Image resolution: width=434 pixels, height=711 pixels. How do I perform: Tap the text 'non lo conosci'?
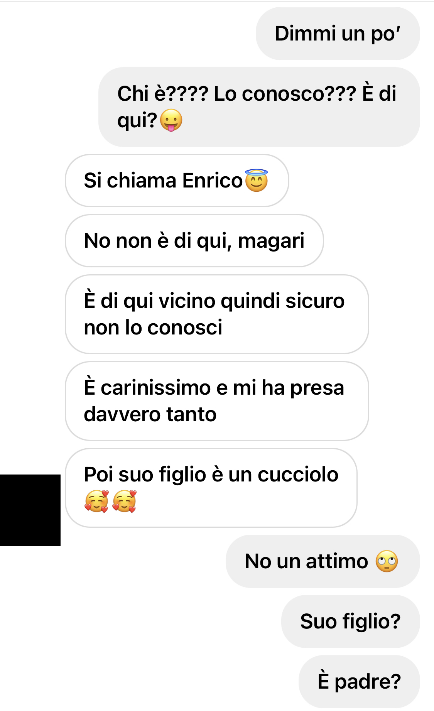tap(153, 328)
